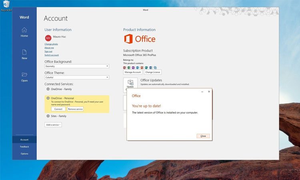Click the Manage Account button
Viewport: 300px width, 180px height.
pos(133,72)
